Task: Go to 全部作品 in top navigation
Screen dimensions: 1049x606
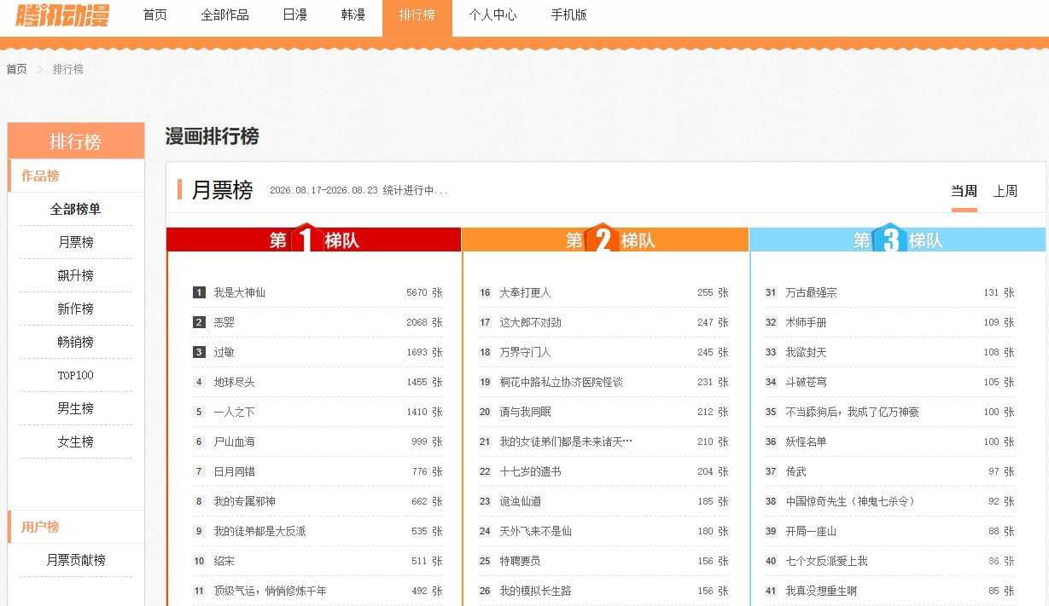Action: point(225,15)
